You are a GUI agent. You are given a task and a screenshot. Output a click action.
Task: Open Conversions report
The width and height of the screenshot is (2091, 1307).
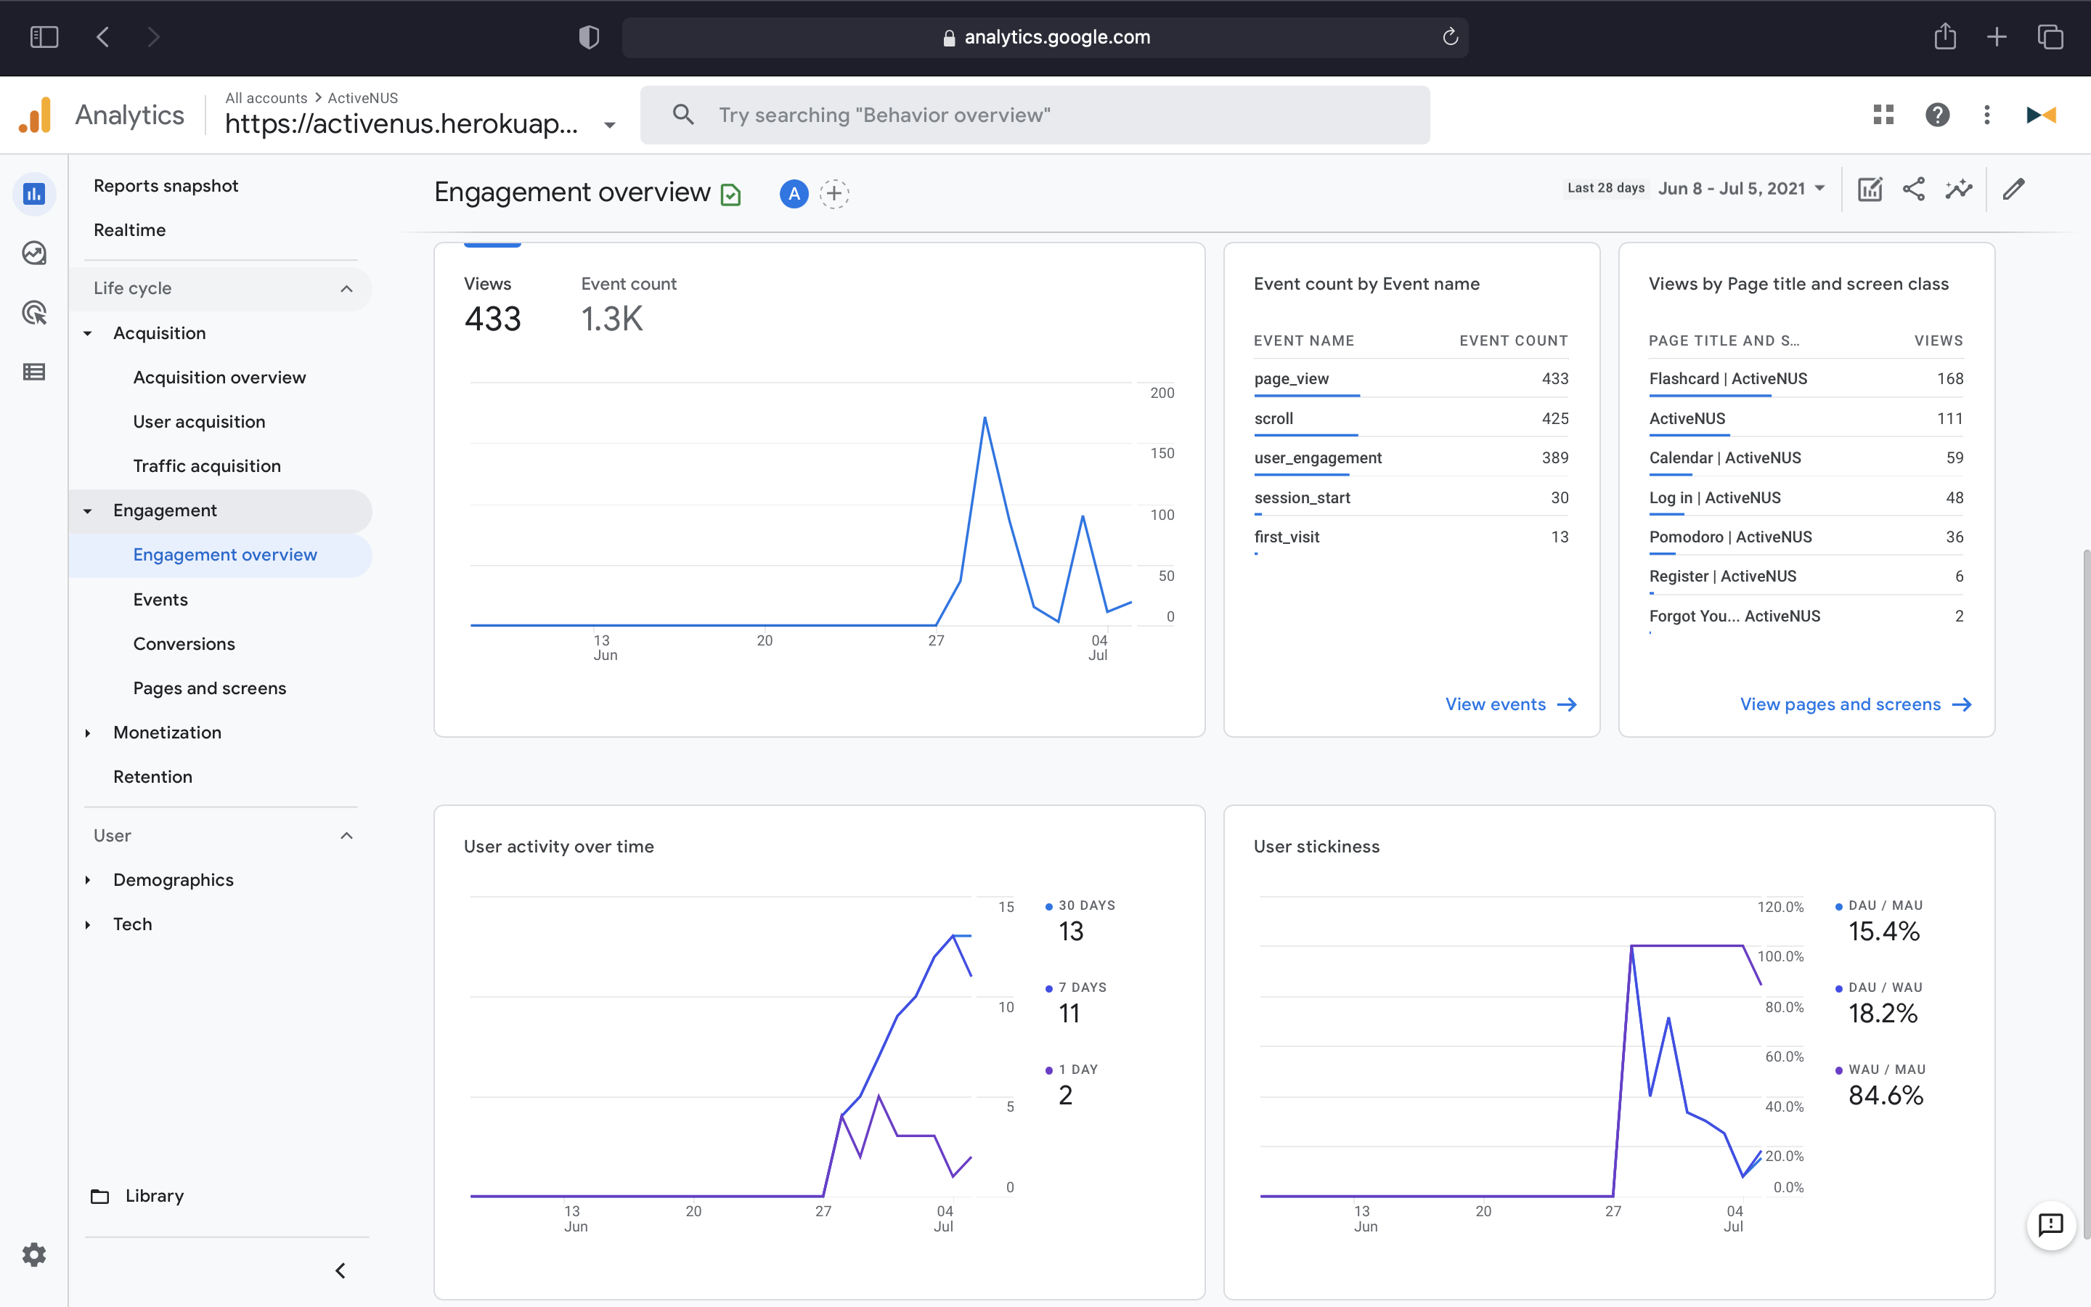184,644
